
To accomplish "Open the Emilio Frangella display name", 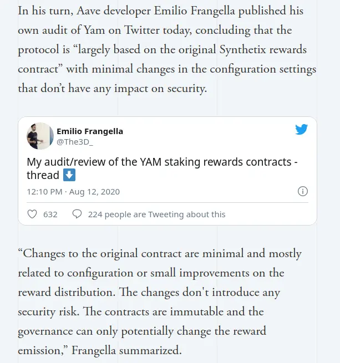I will (90, 131).
